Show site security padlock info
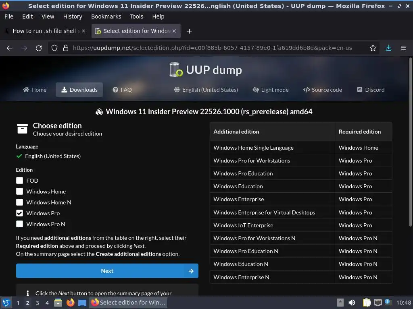Image resolution: width=413 pixels, height=309 pixels. point(66,48)
